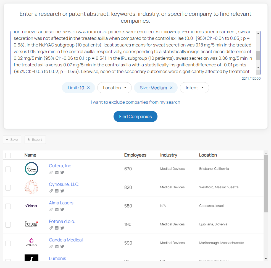Click the 'Caesarea, Israel' location cell
This screenshot has height=268, width=271.
point(211,206)
